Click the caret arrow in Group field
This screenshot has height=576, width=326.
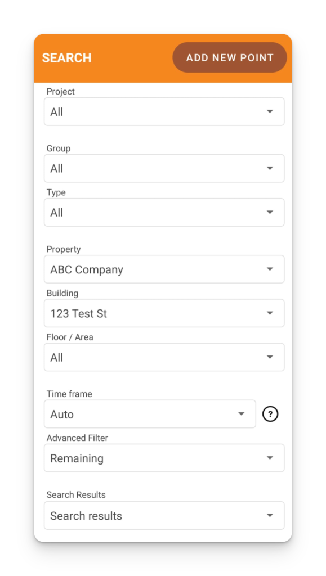[270, 168]
